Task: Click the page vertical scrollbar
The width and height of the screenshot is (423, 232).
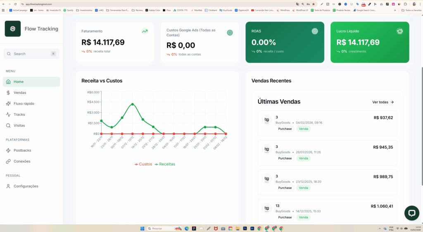Action: pyautogui.click(x=421, y=126)
